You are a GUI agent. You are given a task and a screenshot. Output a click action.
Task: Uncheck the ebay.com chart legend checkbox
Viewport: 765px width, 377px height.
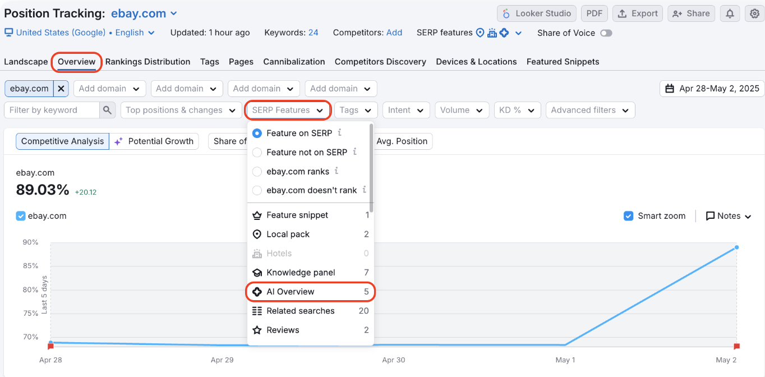[21, 216]
